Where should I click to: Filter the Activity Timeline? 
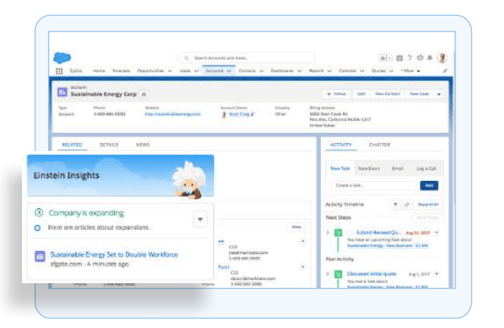395,204
